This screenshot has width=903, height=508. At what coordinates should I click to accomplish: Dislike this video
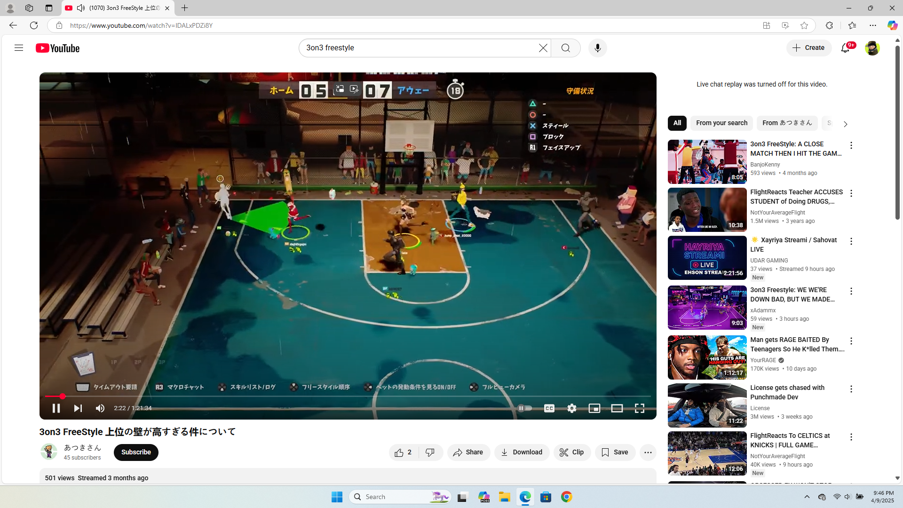coord(430,452)
